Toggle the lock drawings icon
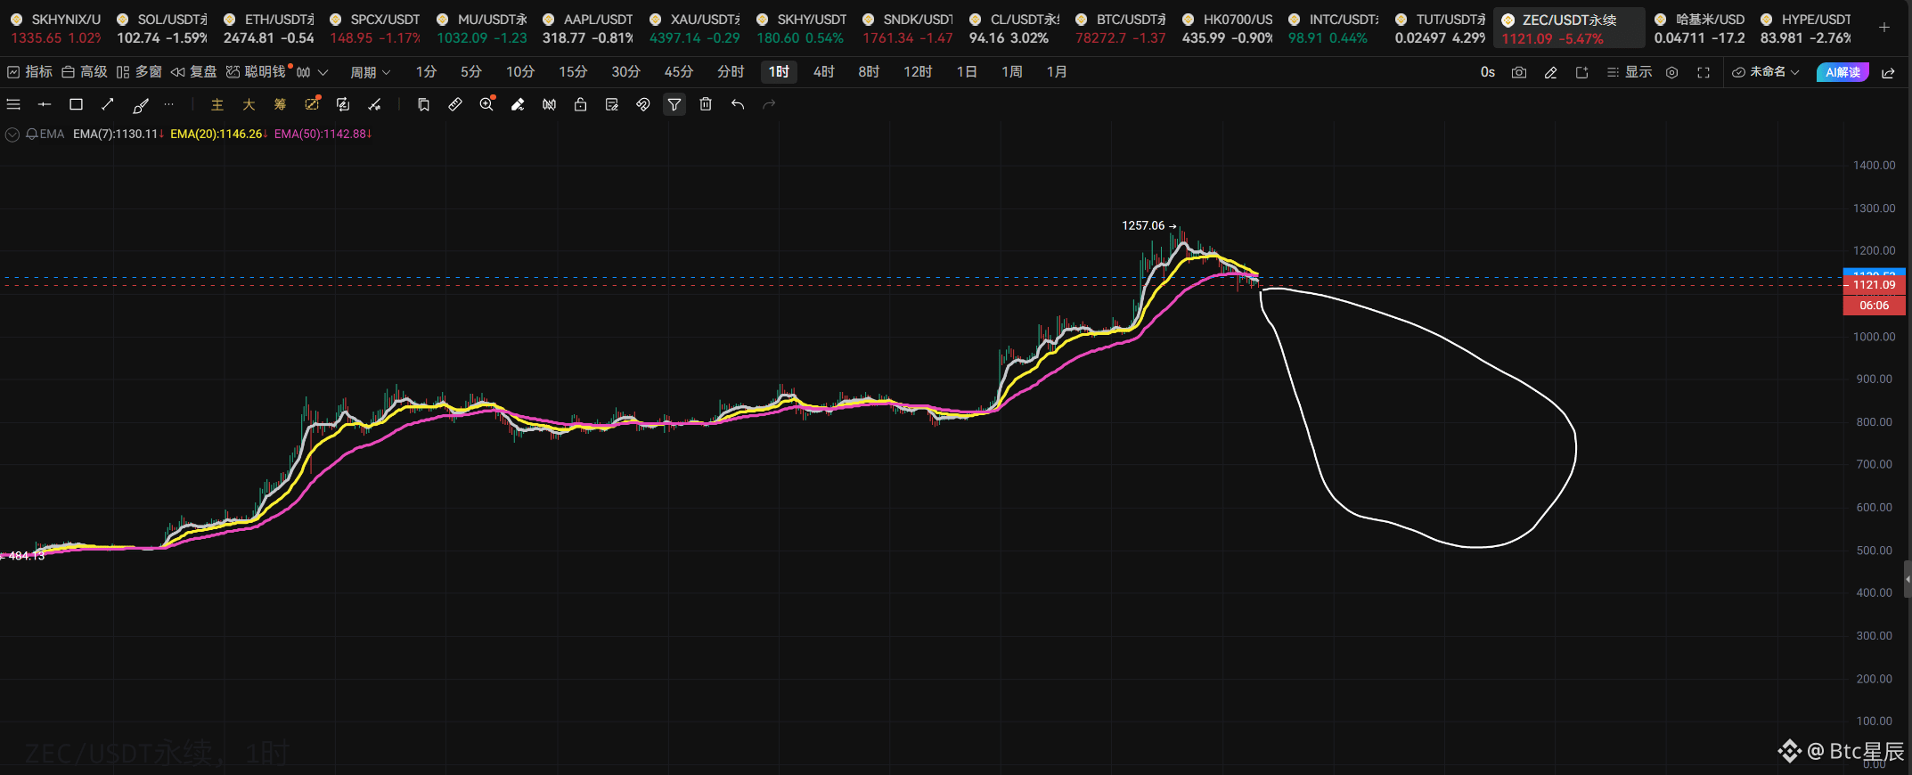This screenshot has height=775, width=1912. tap(580, 104)
